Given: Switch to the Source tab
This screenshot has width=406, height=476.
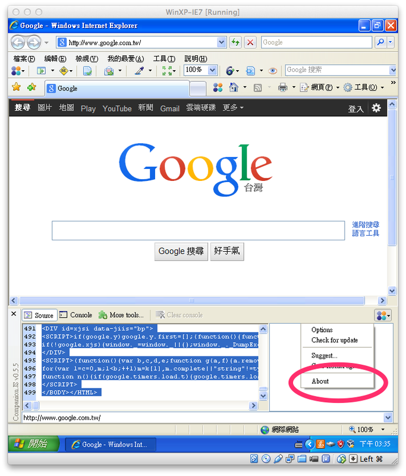Looking at the screenshot, I should tap(39, 315).
